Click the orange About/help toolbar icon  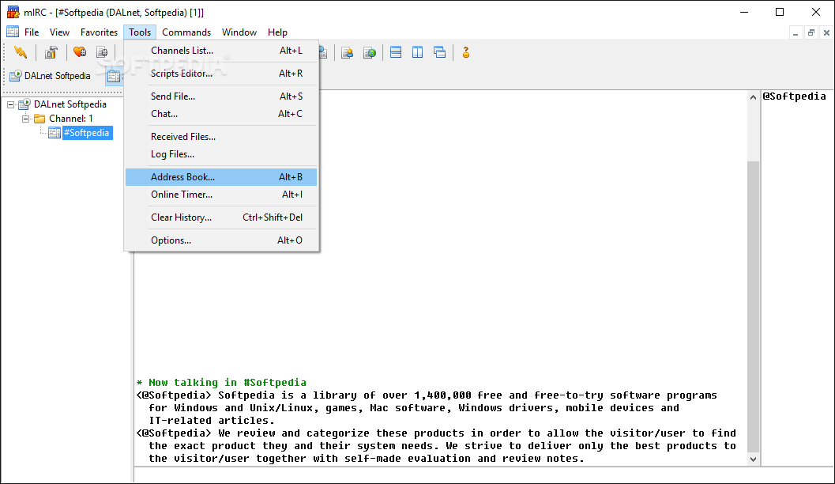click(x=466, y=52)
